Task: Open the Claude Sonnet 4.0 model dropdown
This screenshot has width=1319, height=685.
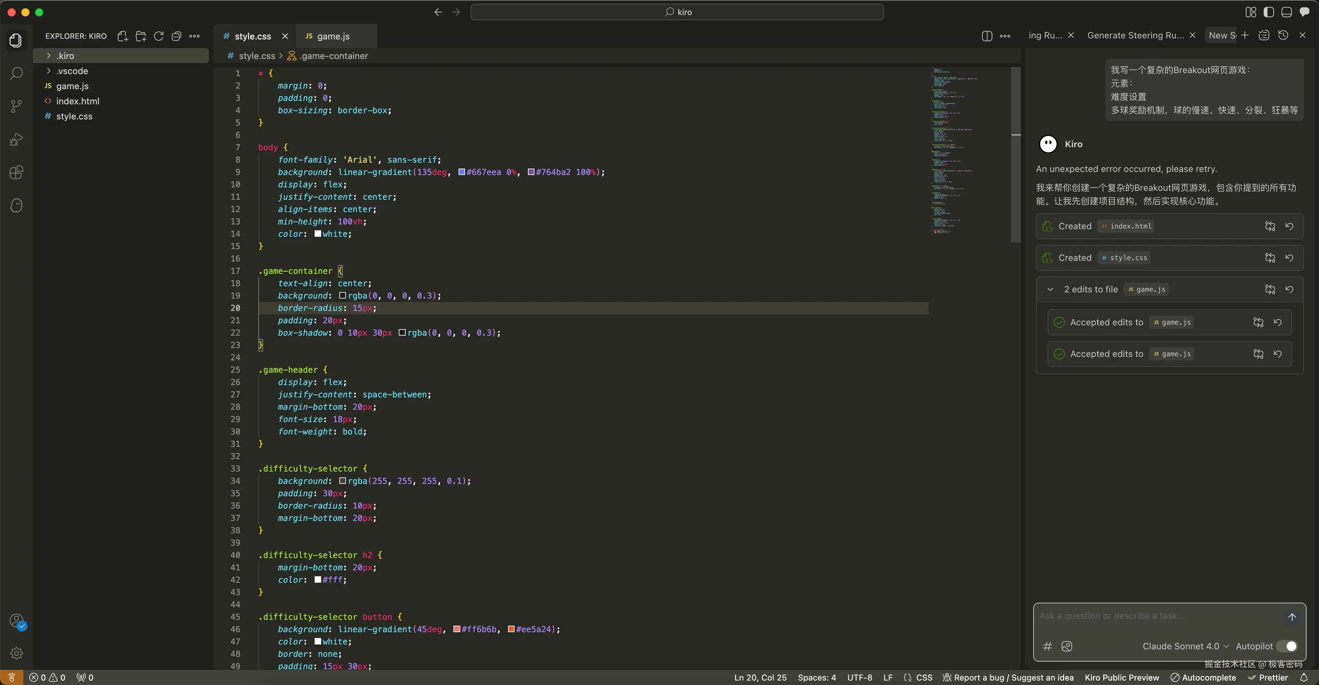Action: coord(1185,646)
